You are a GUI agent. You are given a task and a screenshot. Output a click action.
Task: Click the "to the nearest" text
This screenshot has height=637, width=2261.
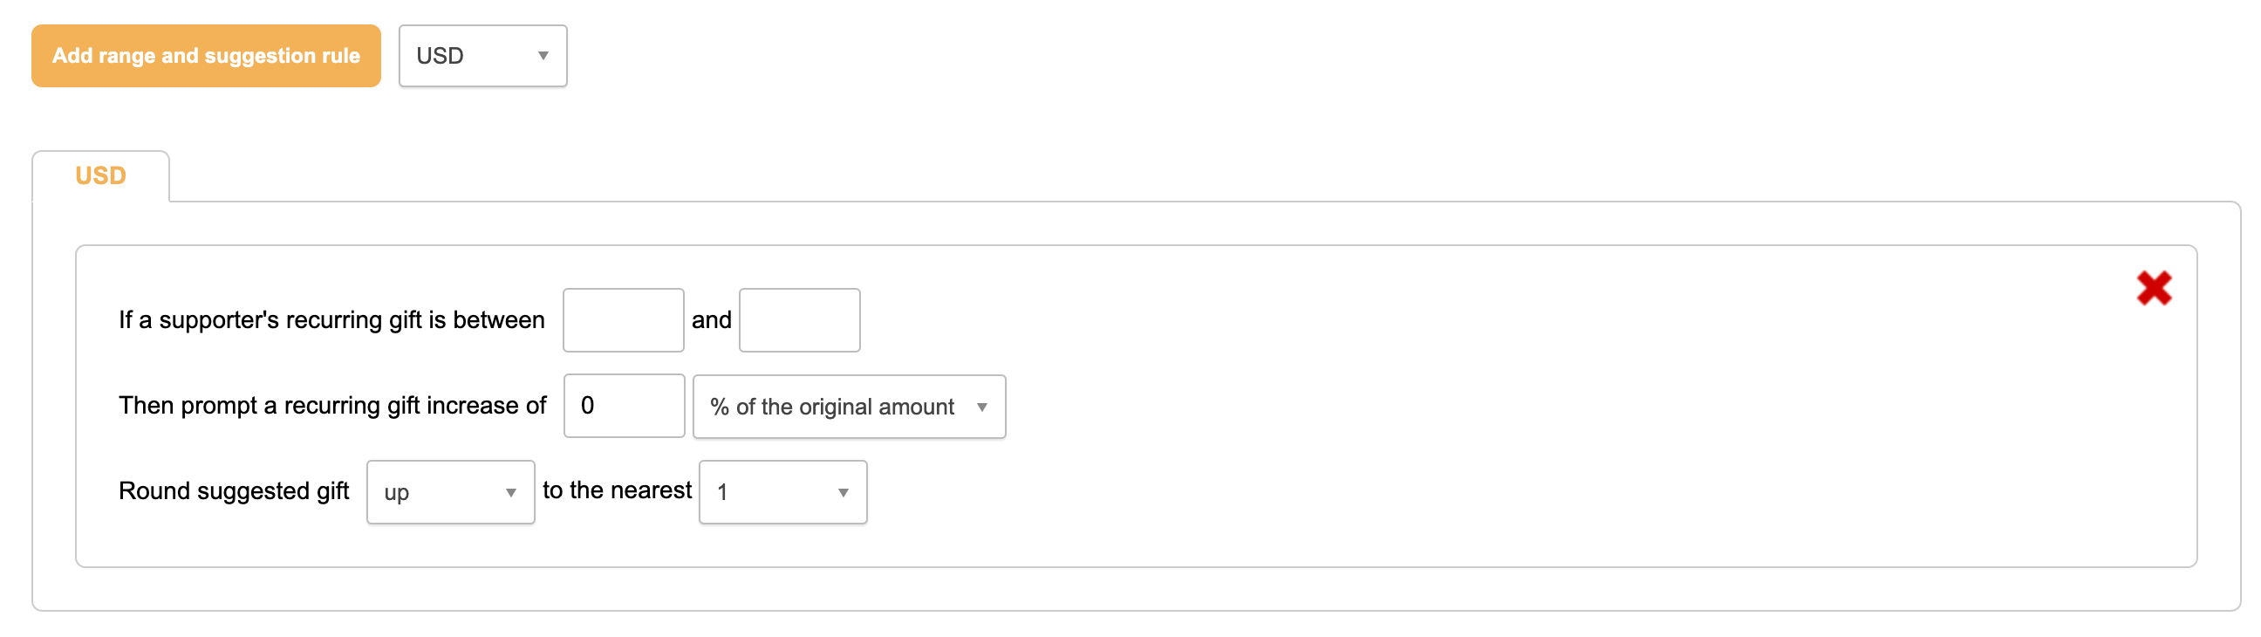[x=617, y=490]
